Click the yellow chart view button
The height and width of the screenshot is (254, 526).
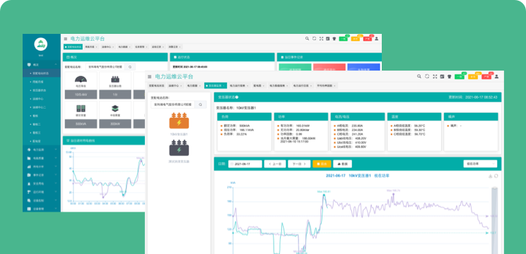click(x=322, y=164)
